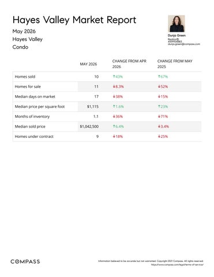The height and width of the screenshot is (277, 214).
Task: Click the Compass logo in the footer
Action: point(25,261)
